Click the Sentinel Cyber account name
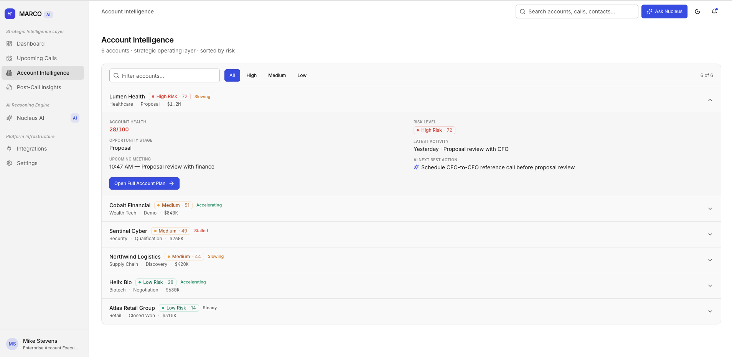 tap(128, 231)
